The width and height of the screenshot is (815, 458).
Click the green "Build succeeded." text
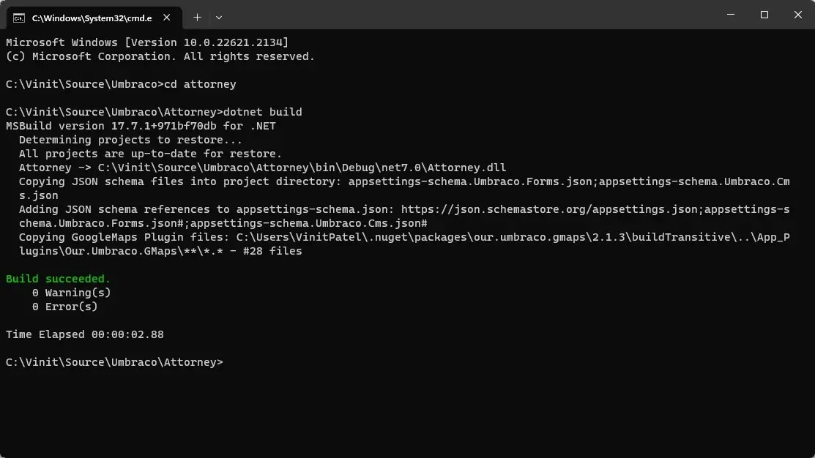click(x=59, y=279)
